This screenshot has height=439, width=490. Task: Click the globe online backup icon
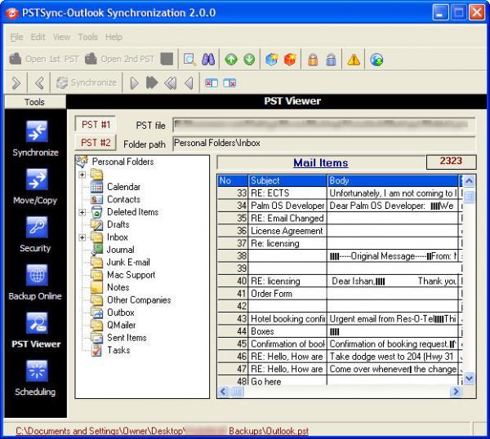point(376,59)
